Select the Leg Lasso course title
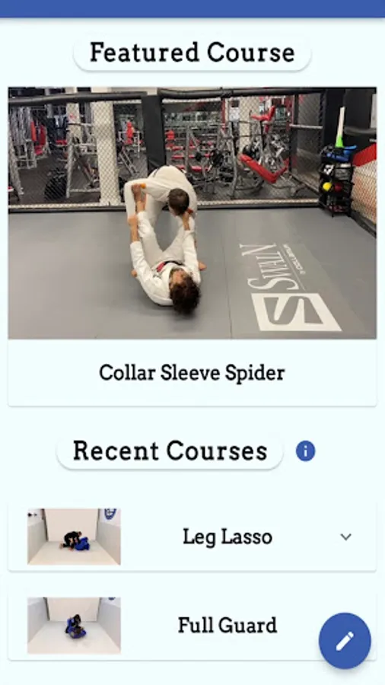Screen dimensions: 385x685 (228, 537)
